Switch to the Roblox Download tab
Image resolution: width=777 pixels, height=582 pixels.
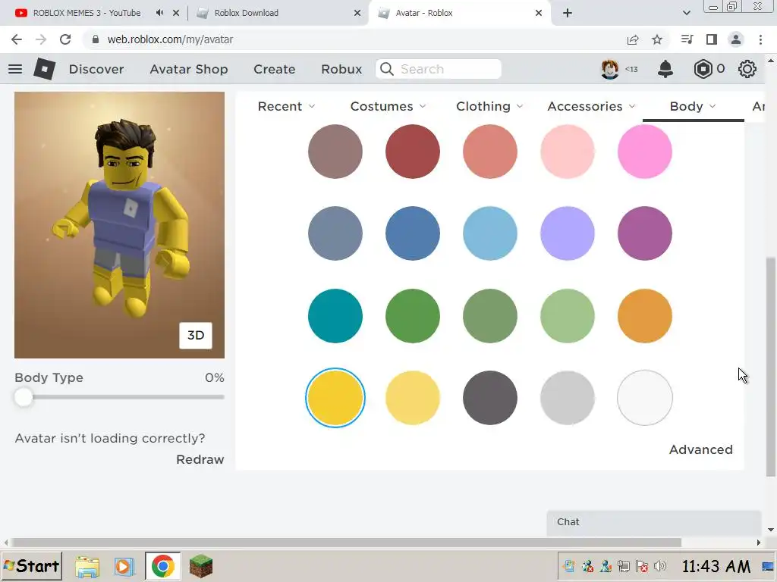[x=247, y=13]
